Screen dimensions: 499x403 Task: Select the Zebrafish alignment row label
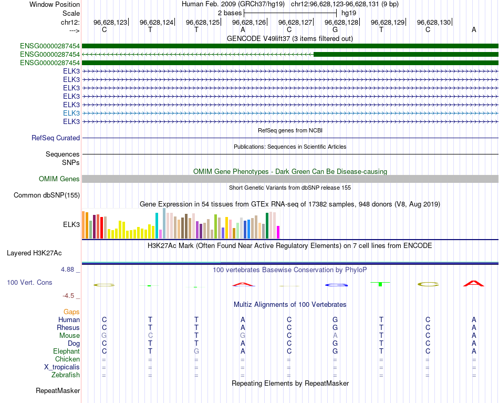[66, 375]
